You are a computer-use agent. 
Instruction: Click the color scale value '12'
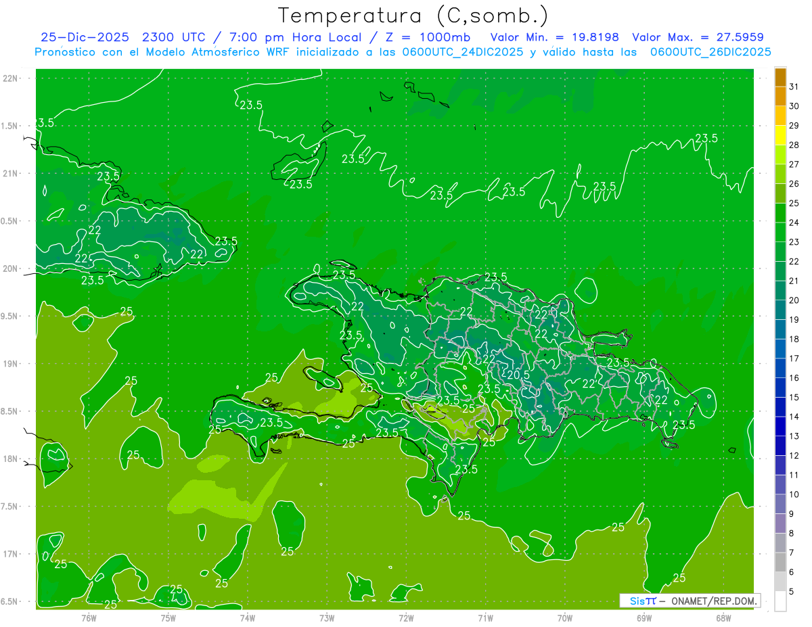tap(794, 455)
